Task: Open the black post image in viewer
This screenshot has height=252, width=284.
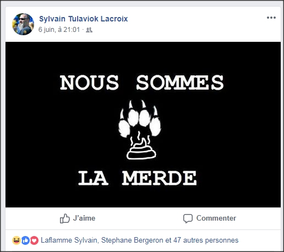Action: click(x=143, y=124)
